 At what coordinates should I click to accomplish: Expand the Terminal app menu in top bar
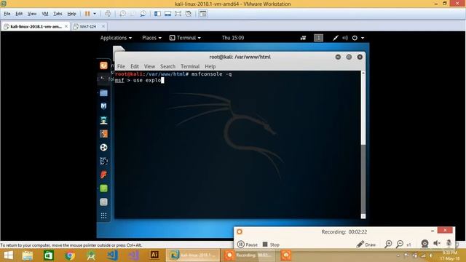[x=185, y=38]
